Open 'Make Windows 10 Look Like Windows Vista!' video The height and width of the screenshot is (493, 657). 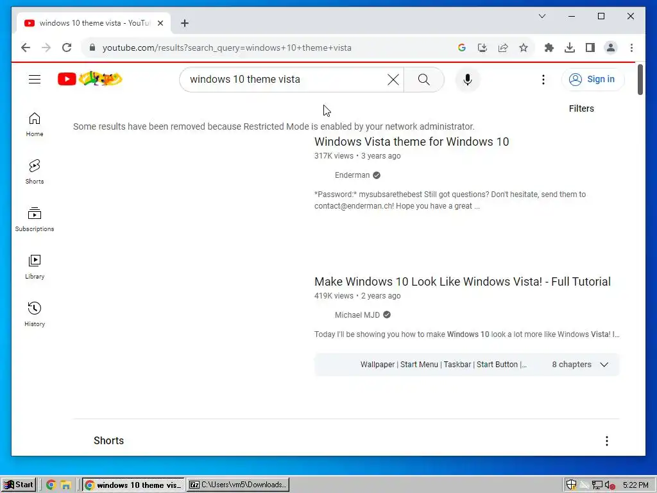[462, 282]
